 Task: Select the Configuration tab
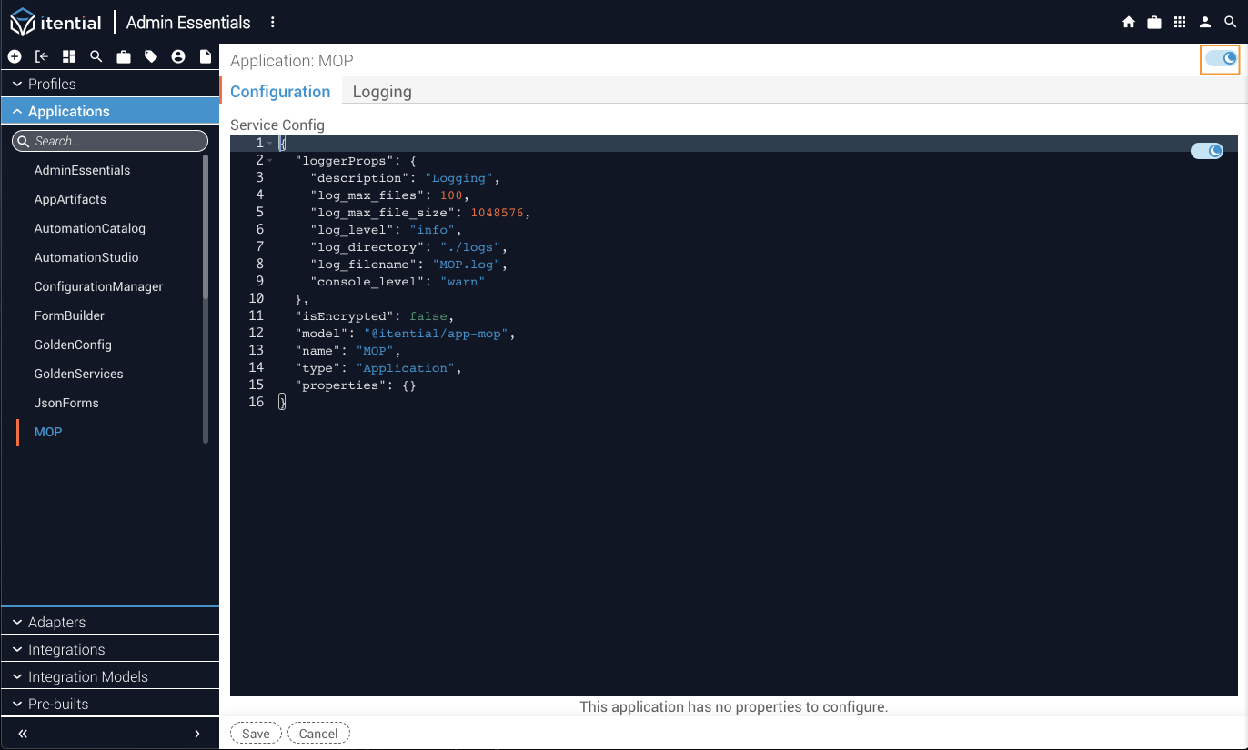coord(280,92)
